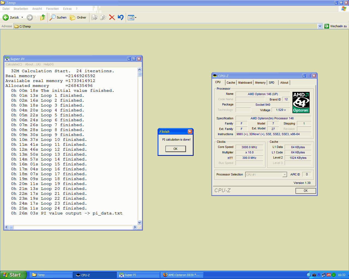The image size is (349, 279).
Task: Switch to the Memory tab in CPU-Z
Action: point(260,83)
